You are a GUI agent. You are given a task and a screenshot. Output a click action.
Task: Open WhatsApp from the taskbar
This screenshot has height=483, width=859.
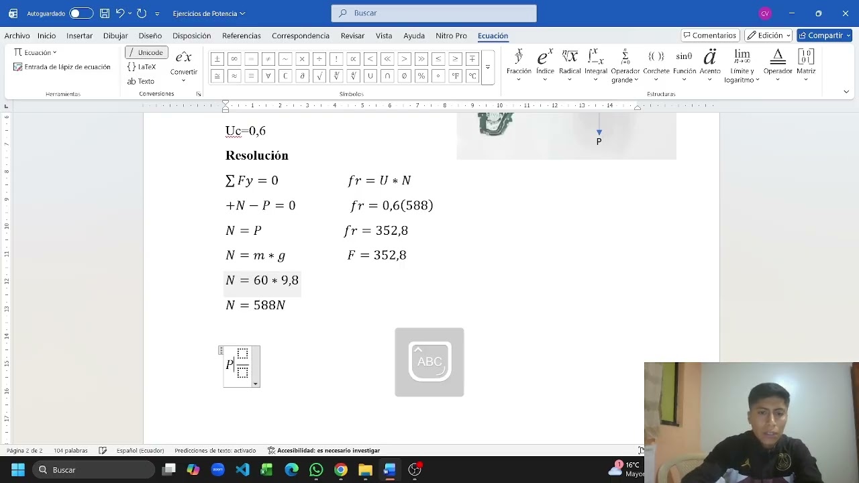(316, 470)
